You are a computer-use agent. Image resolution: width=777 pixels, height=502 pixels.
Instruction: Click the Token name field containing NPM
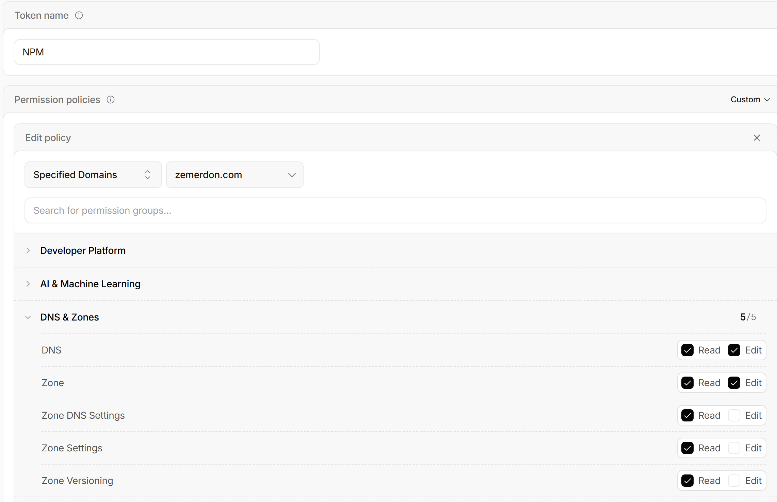(x=166, y=52)
